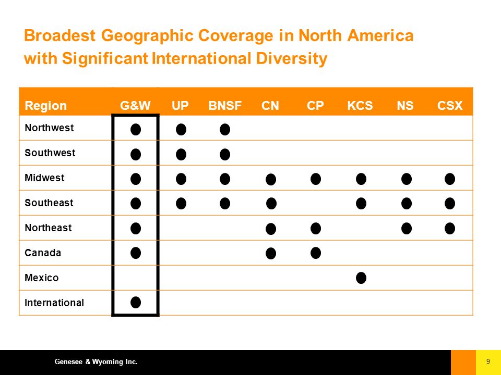Click the Northwest dot under G&W
The image size is (501, 375).
point(136,130)
